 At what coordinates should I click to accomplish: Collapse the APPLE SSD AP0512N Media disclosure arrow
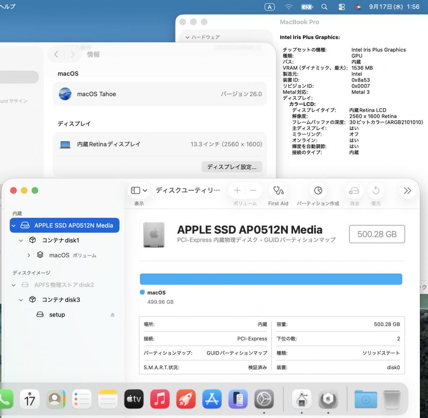(14, 225)
